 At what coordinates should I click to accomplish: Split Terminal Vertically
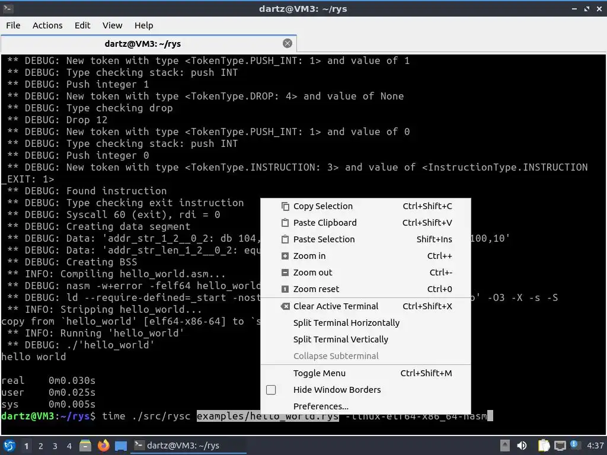click(365, 339)
